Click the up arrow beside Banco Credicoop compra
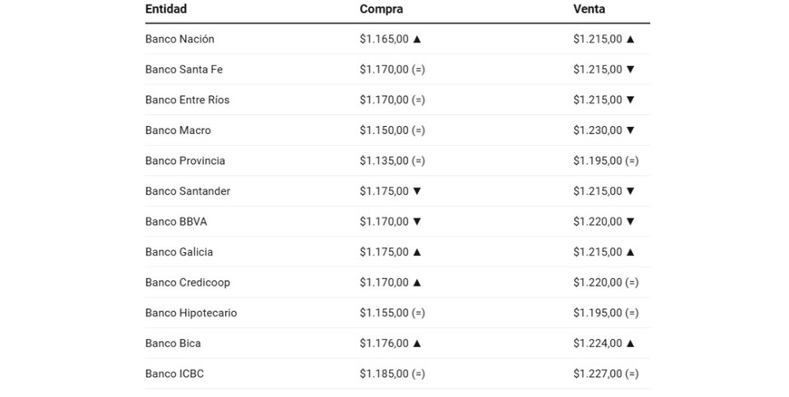 point(417,283)
